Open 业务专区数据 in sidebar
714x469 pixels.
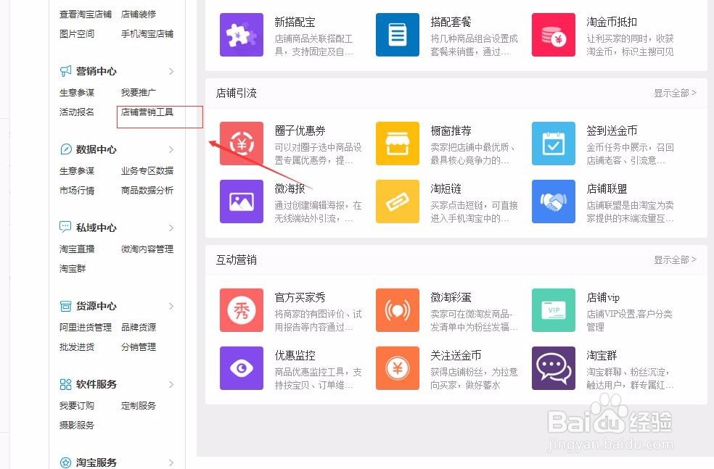147,170
